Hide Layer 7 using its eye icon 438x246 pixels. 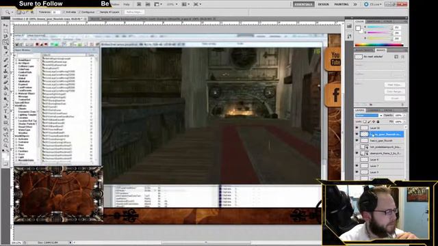357,166
